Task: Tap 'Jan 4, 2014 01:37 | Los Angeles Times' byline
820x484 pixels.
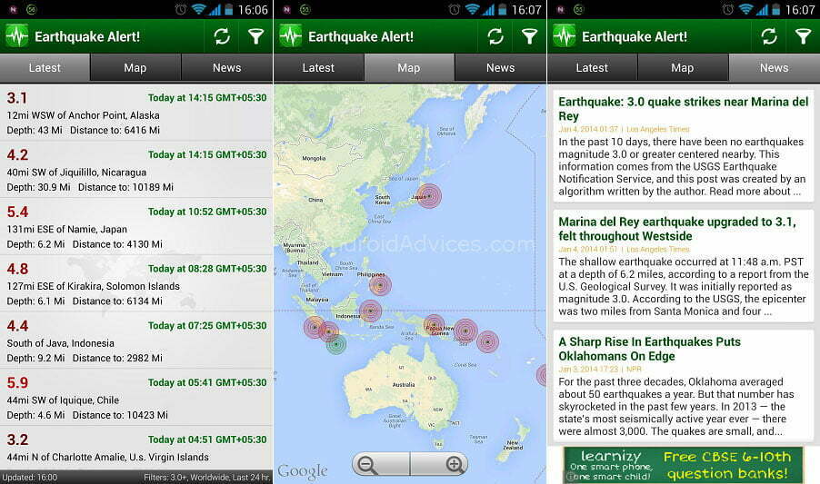Action: [624, 129]
